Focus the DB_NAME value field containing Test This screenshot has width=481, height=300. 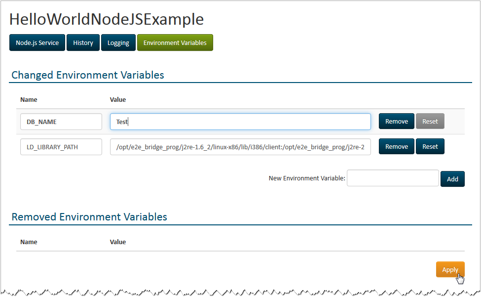(x=240, y=122)
